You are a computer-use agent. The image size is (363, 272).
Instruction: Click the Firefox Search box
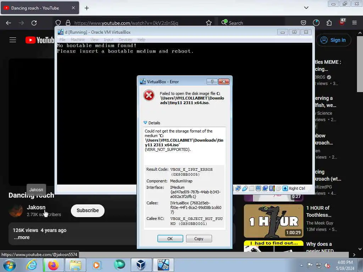click(x=251, y=23)
